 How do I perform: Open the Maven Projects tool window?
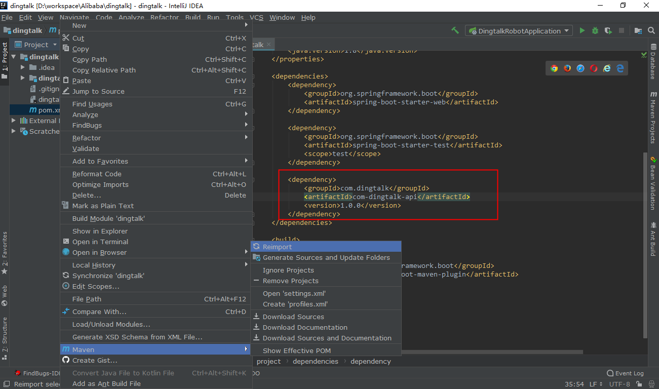click(653, 118)
